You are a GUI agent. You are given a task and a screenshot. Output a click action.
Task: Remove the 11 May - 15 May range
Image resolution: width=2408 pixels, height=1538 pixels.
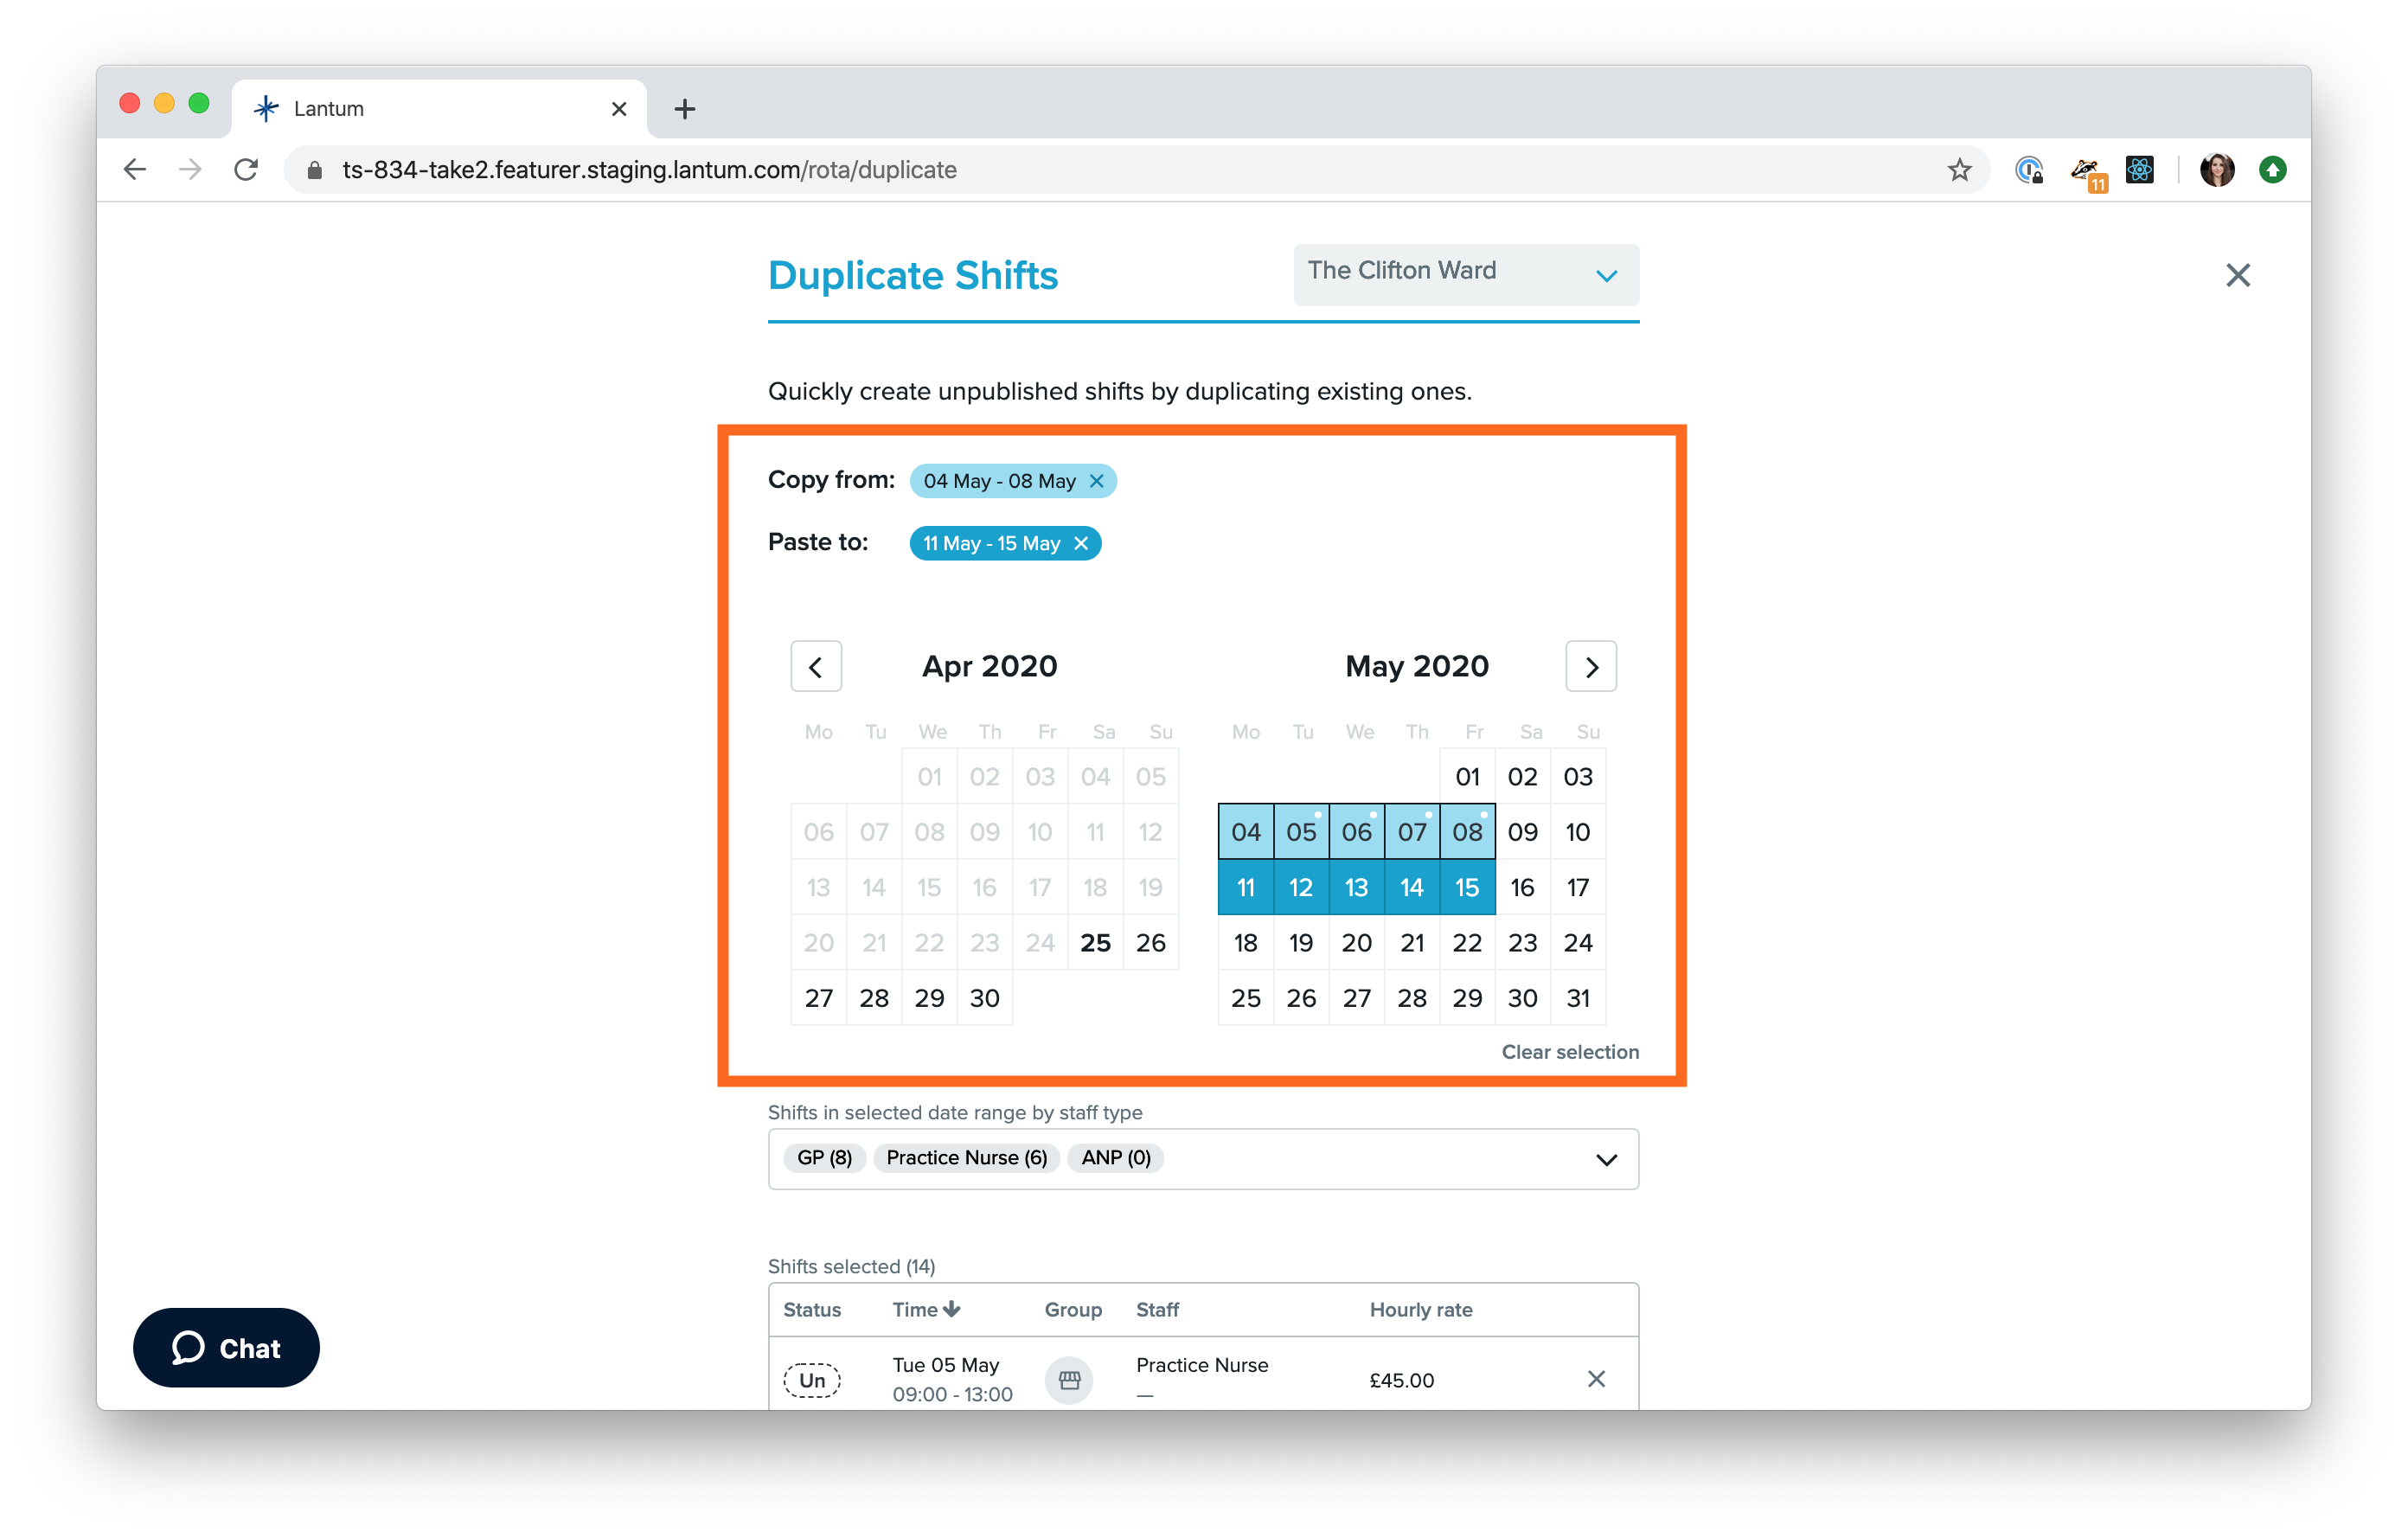(x=1081, y=543)
